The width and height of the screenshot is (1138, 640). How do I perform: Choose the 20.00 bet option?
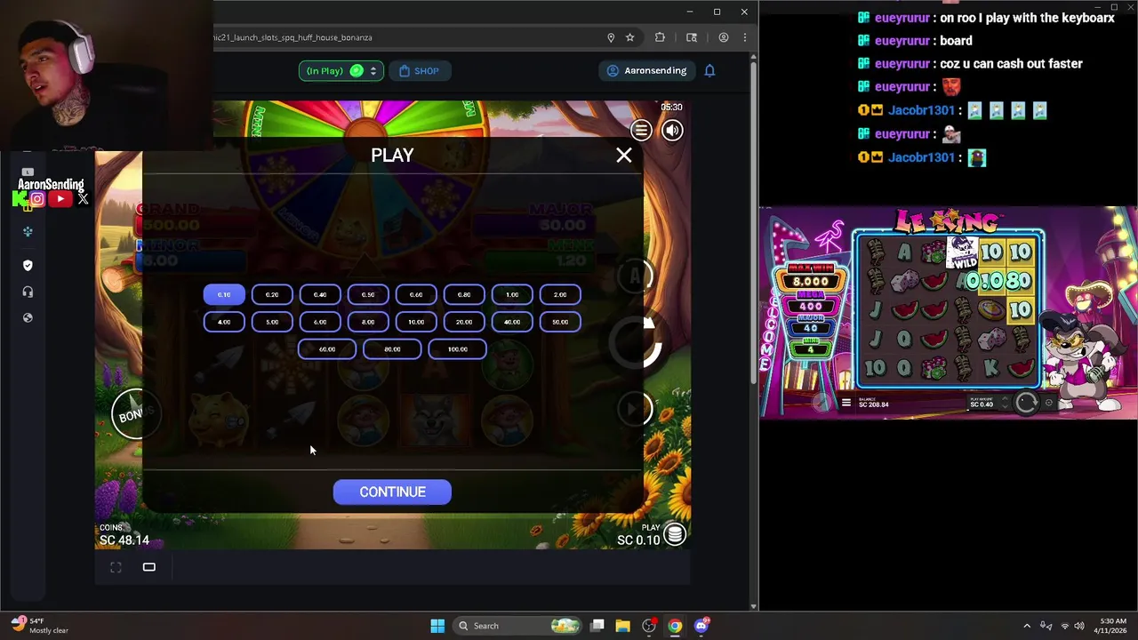pyautogui.click(x=464, y=322)
